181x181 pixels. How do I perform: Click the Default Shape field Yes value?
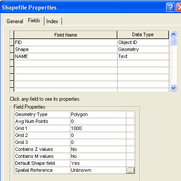coord(98,163)
